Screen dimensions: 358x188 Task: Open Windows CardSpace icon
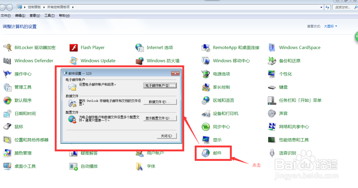(x=272, y=47)
